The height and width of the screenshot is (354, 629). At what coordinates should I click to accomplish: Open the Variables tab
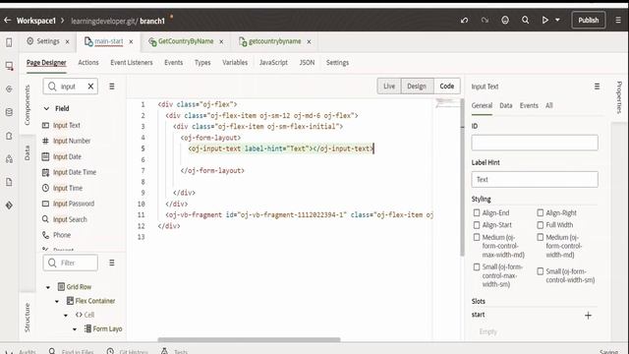coord(235,63)
